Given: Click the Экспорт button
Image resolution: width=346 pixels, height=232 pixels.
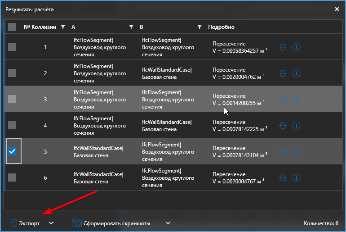Looking at the screenshot, I should [29, 223].
